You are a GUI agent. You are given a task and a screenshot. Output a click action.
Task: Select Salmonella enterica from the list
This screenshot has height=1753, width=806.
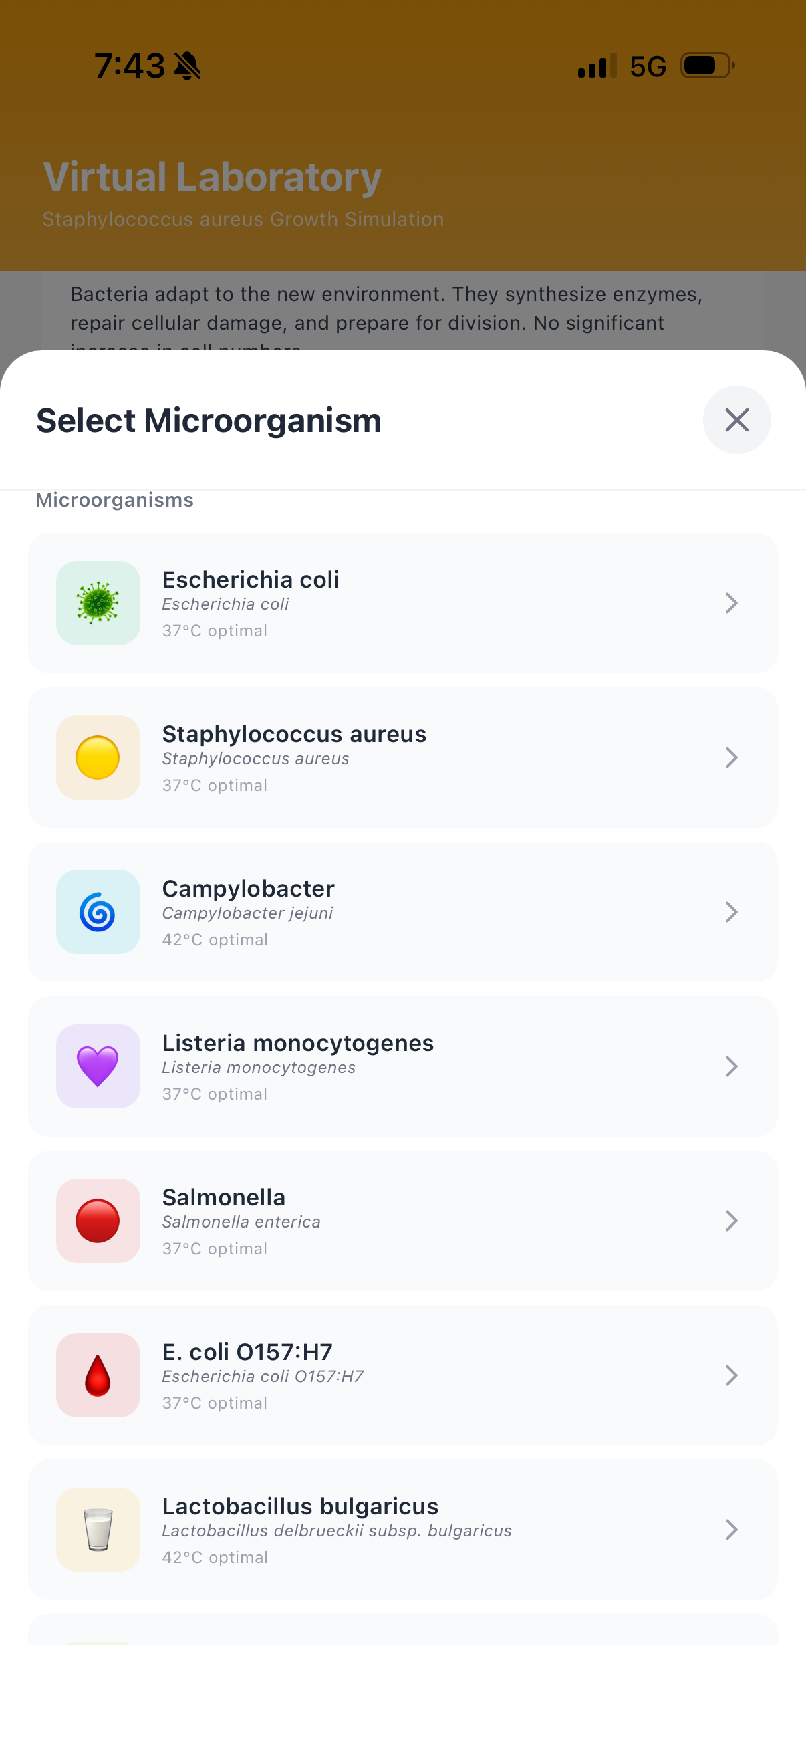point(402,1221)
